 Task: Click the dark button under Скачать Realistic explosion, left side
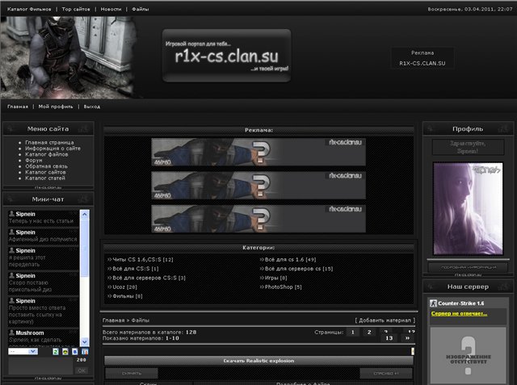[x=132, y=373]
